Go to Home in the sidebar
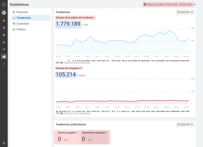This screenshot has height=147, width=203. coord(4,21)
